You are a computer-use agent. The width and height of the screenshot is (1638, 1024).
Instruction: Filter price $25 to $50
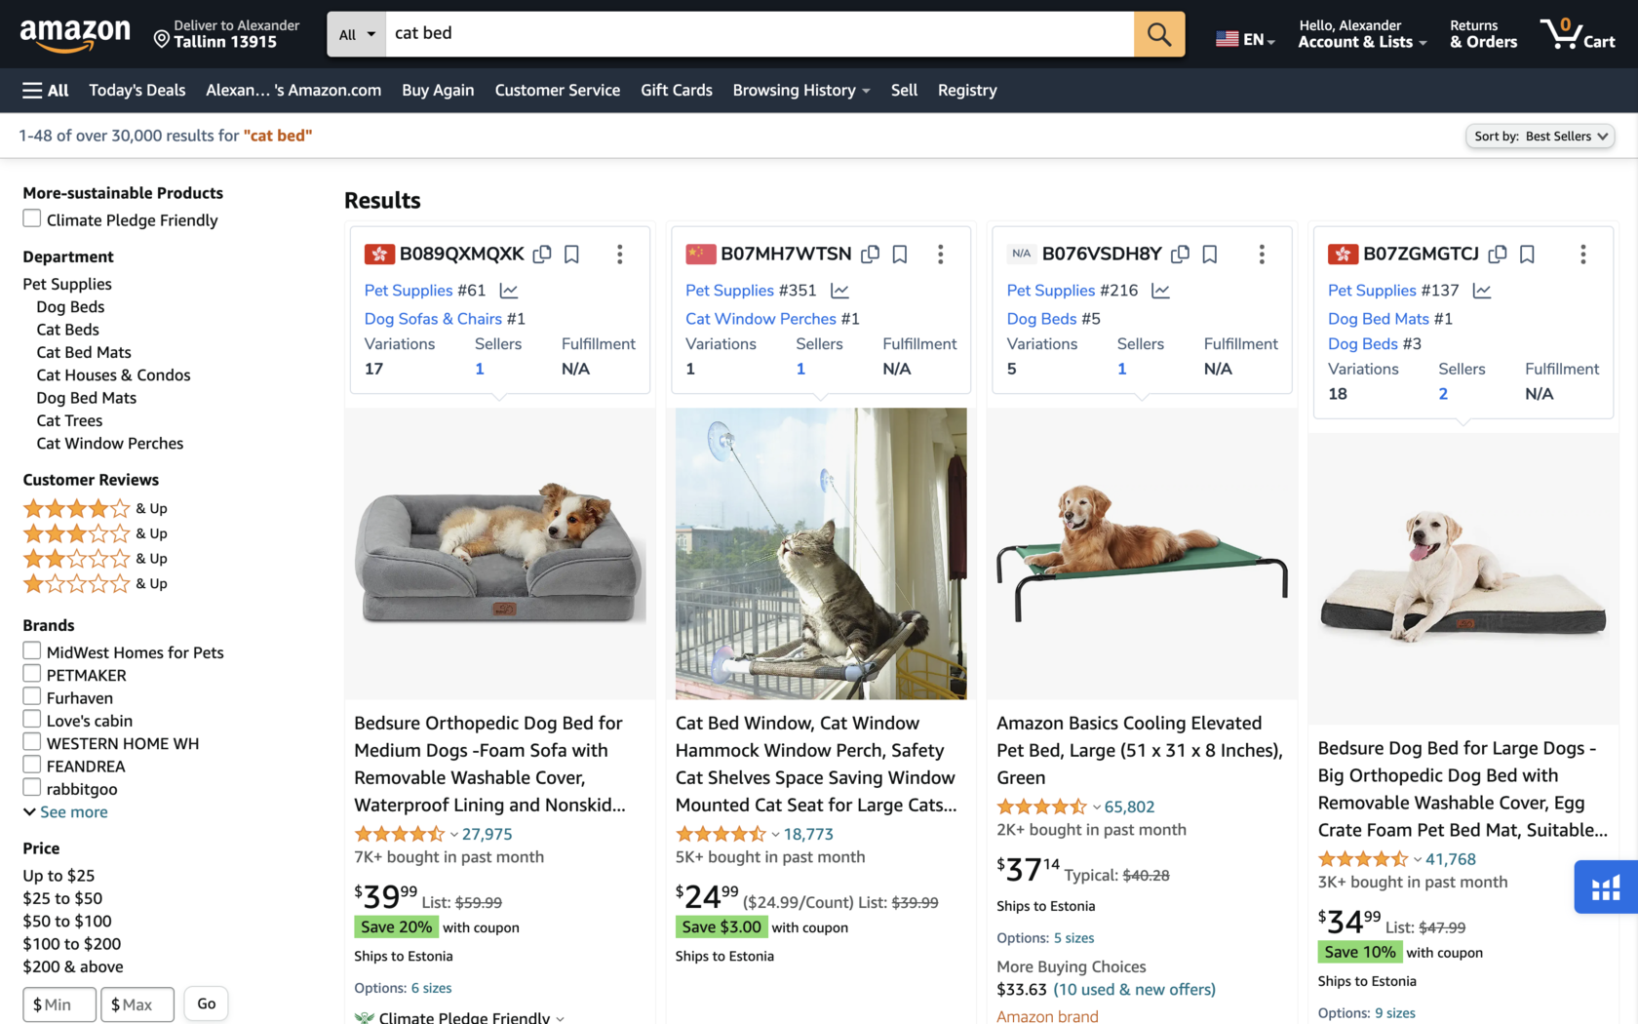(62, 898)
